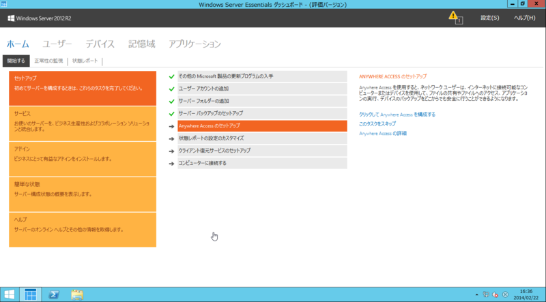The height and width of the screenshot is (302, 546).
Task: Select the 正常性の監視 sub-tab
Action: pos(48,61)
